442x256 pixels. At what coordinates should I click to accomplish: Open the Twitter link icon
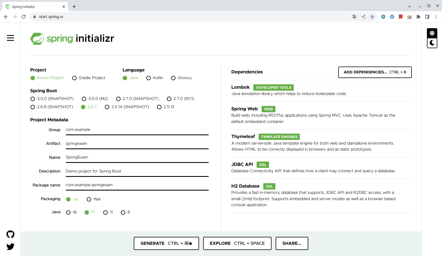10,247
